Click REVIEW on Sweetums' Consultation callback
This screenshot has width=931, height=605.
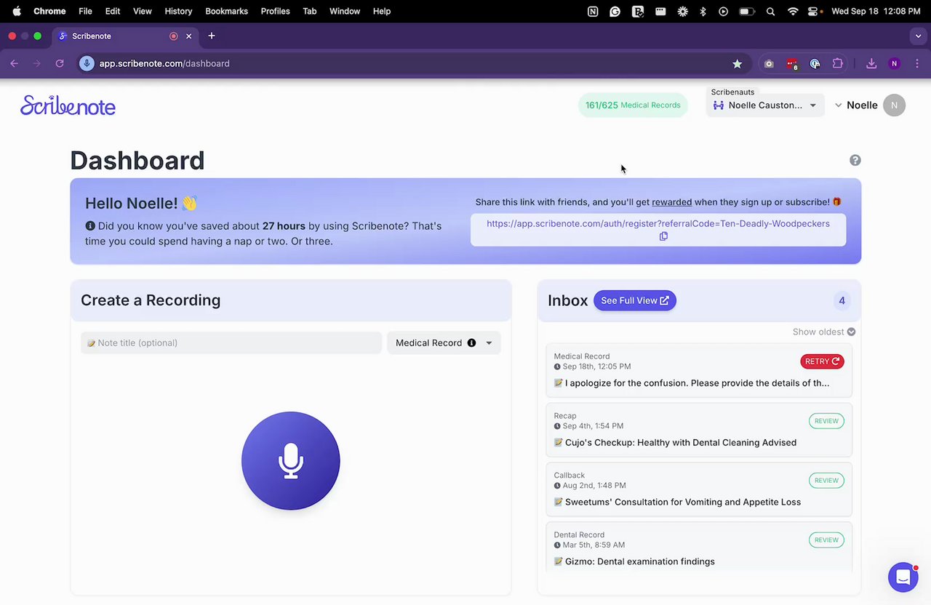(x=826, y=481)
